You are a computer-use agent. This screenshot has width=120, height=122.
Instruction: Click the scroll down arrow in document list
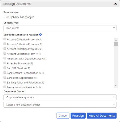(116, 85)
